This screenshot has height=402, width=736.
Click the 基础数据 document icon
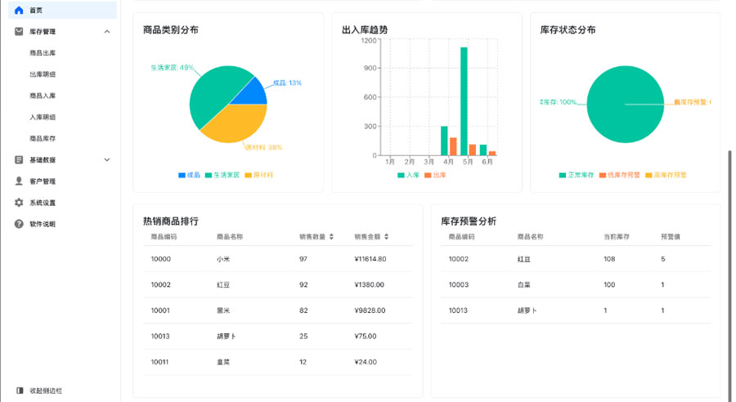[19, 160]
